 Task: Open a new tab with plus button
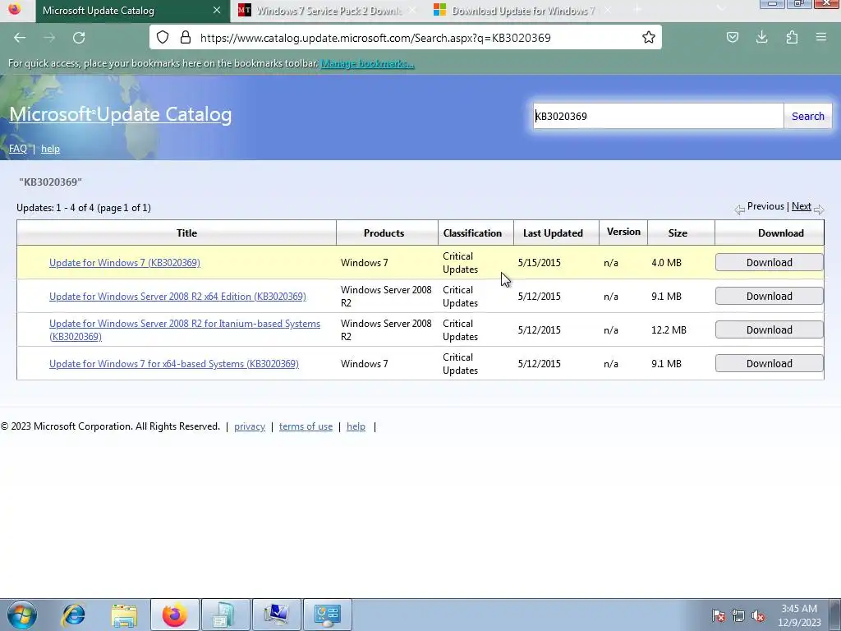(637, 10)
